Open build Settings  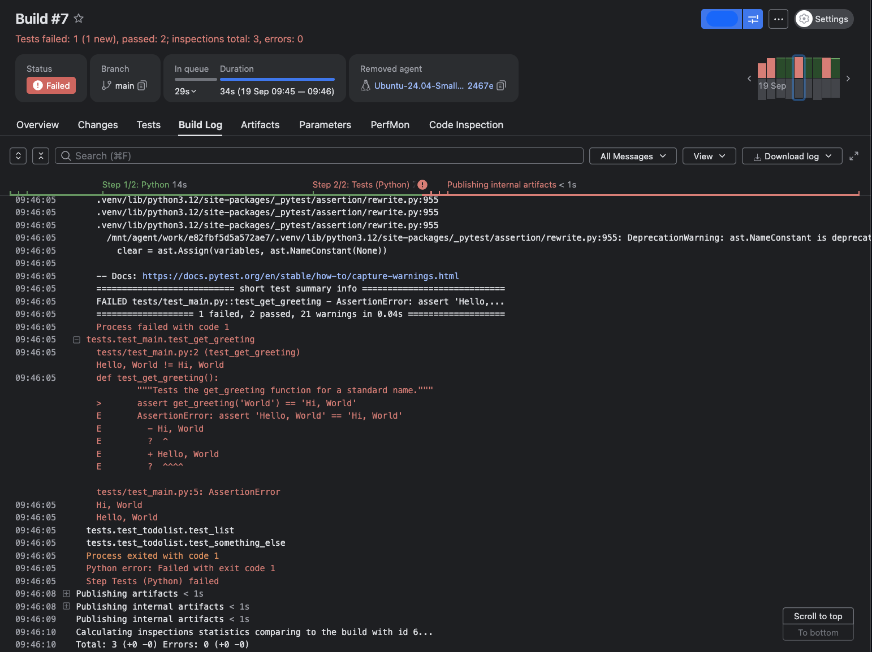click(823, 19)
